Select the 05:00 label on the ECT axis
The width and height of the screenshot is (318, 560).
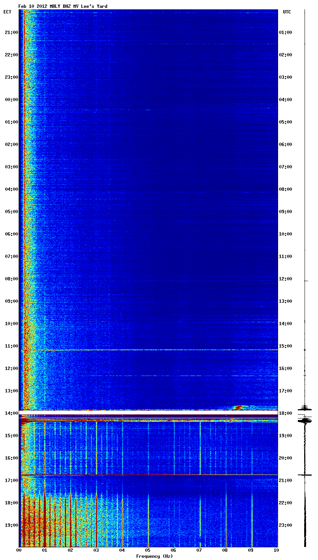(x=11, y=212)
